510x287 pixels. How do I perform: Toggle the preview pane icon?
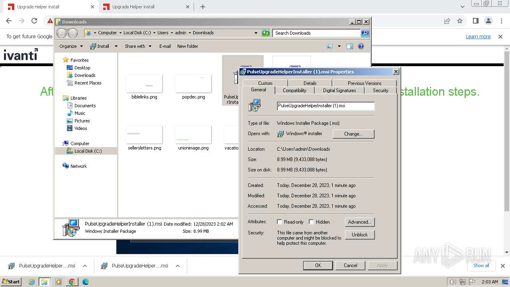pyautogui.click(x=349, y=46)
